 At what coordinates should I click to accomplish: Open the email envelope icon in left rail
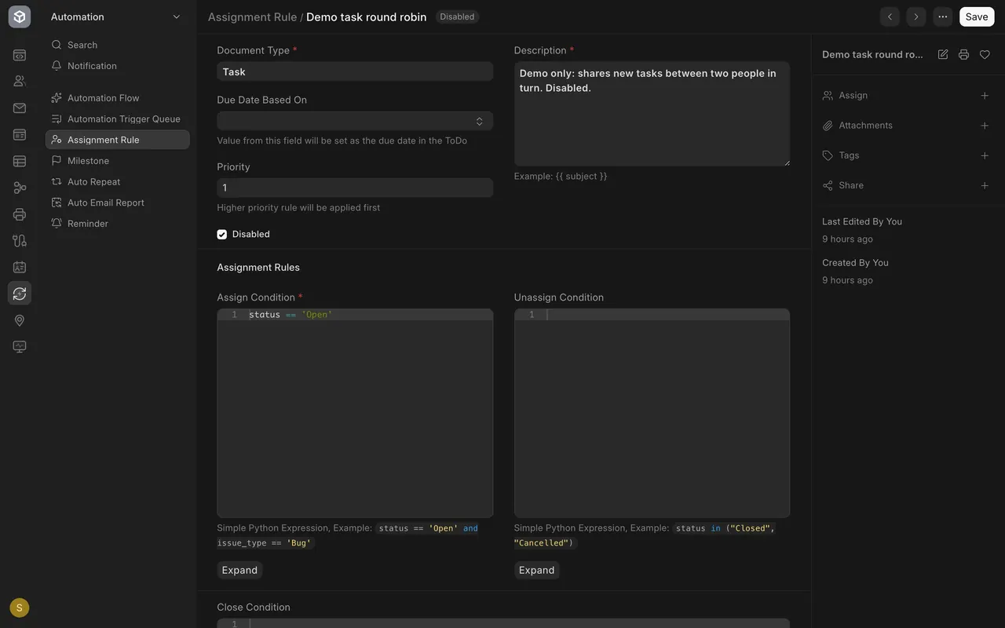[x=20, y=108]
